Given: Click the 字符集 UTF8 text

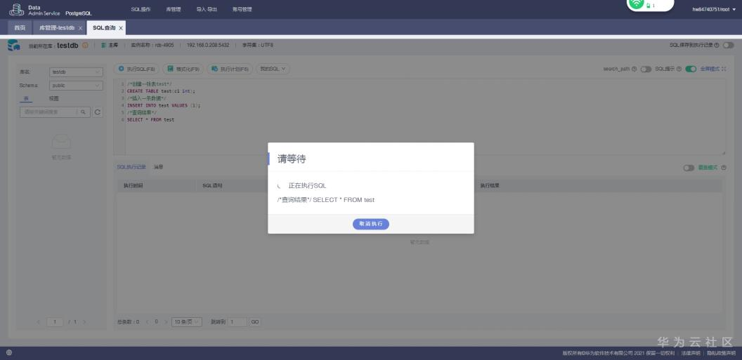Looking at the screenshot, I should pos(257,46).
